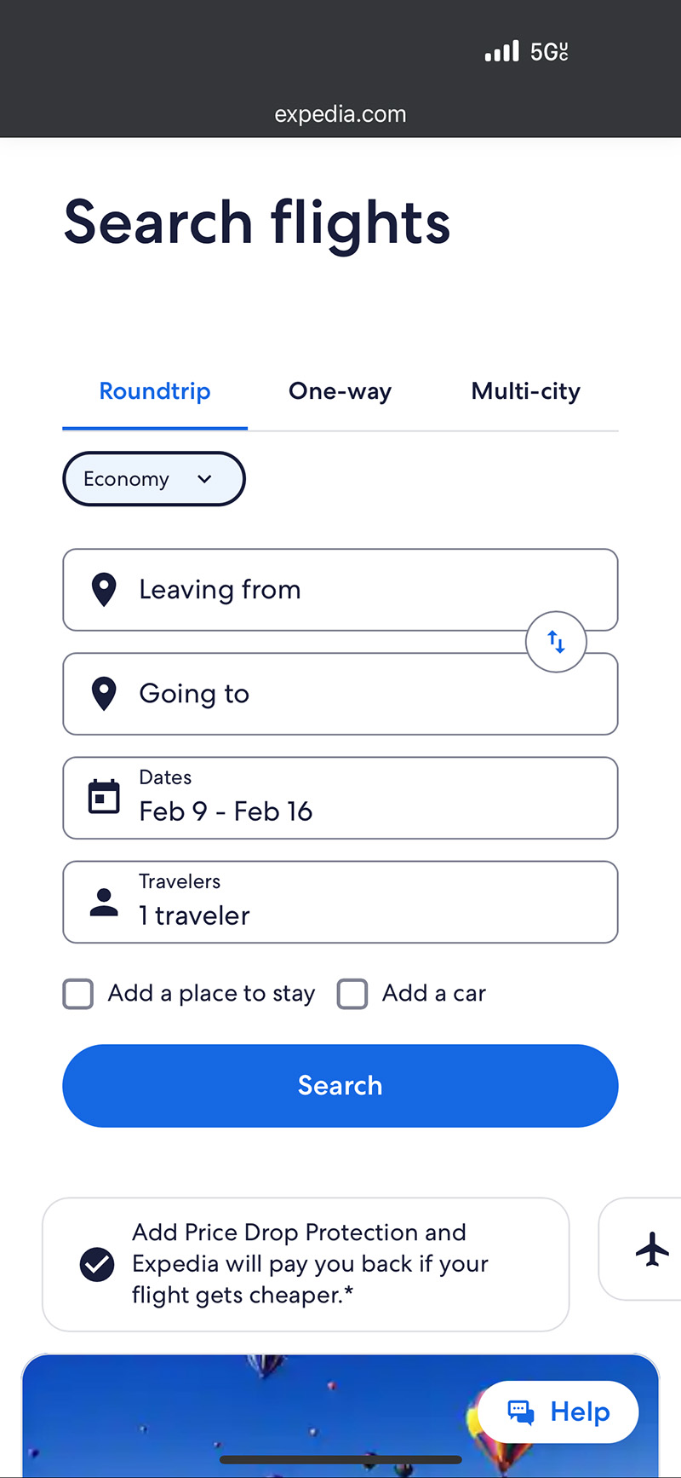The image size is (681, 1478).
Task: Click the person icon in Travelers field
Action: click(104, 902)
